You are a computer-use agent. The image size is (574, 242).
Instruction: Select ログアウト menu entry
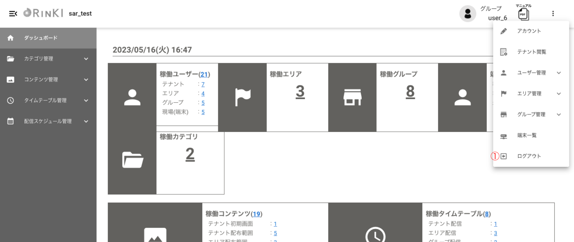pyautogui.click(x=529, y=156)
